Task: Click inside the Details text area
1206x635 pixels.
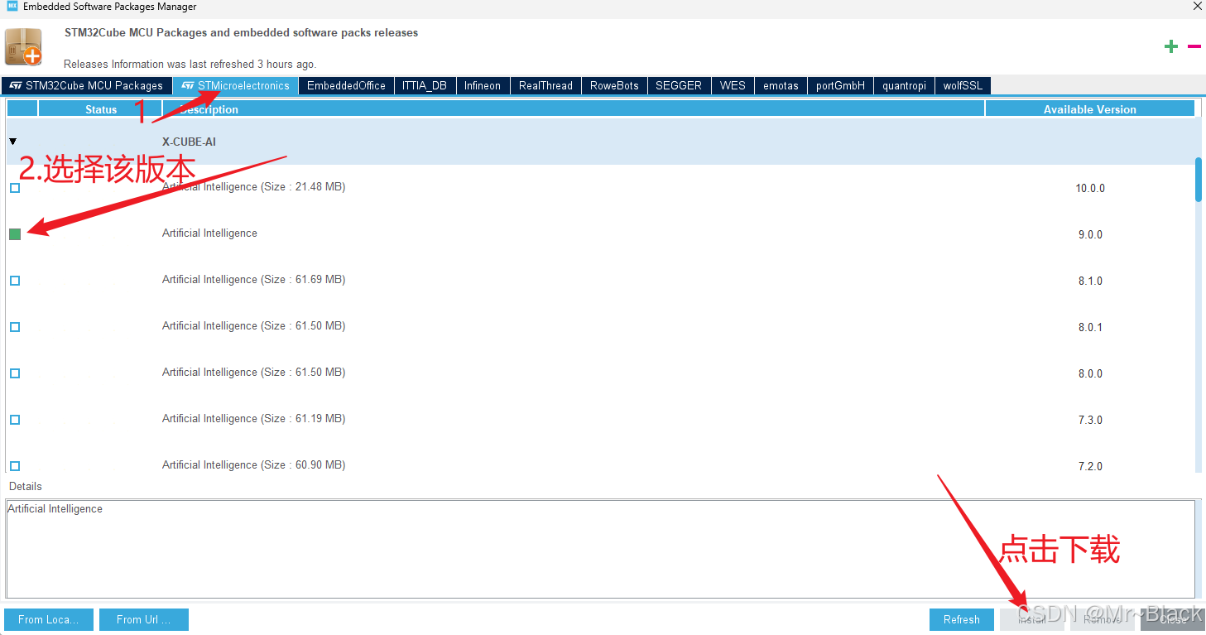Action: (x=600, y=548)
